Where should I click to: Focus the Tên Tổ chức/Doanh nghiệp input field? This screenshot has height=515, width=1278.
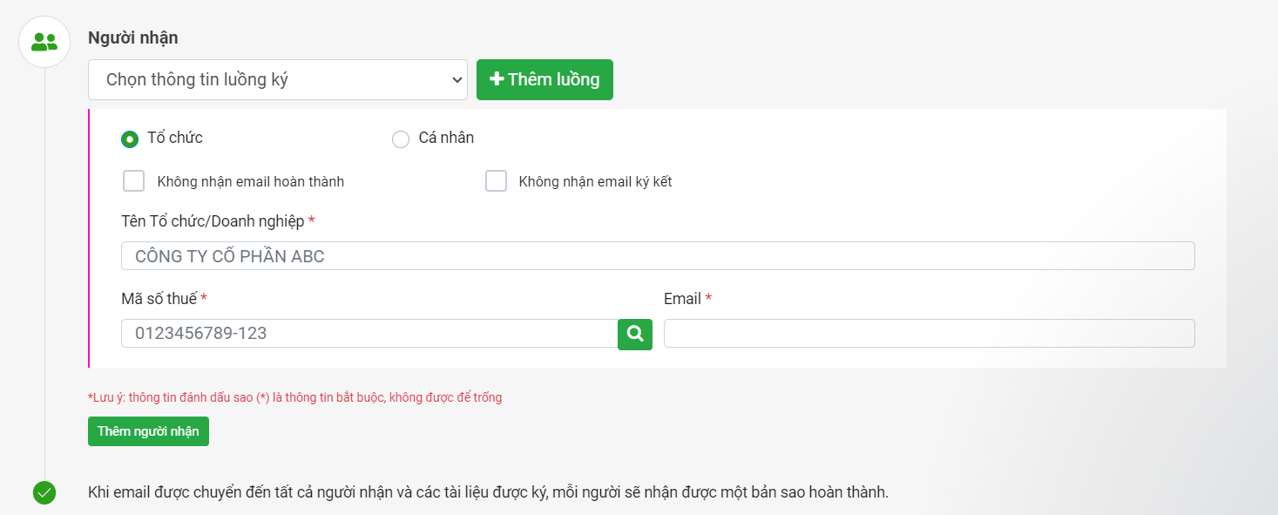(658, 256)
